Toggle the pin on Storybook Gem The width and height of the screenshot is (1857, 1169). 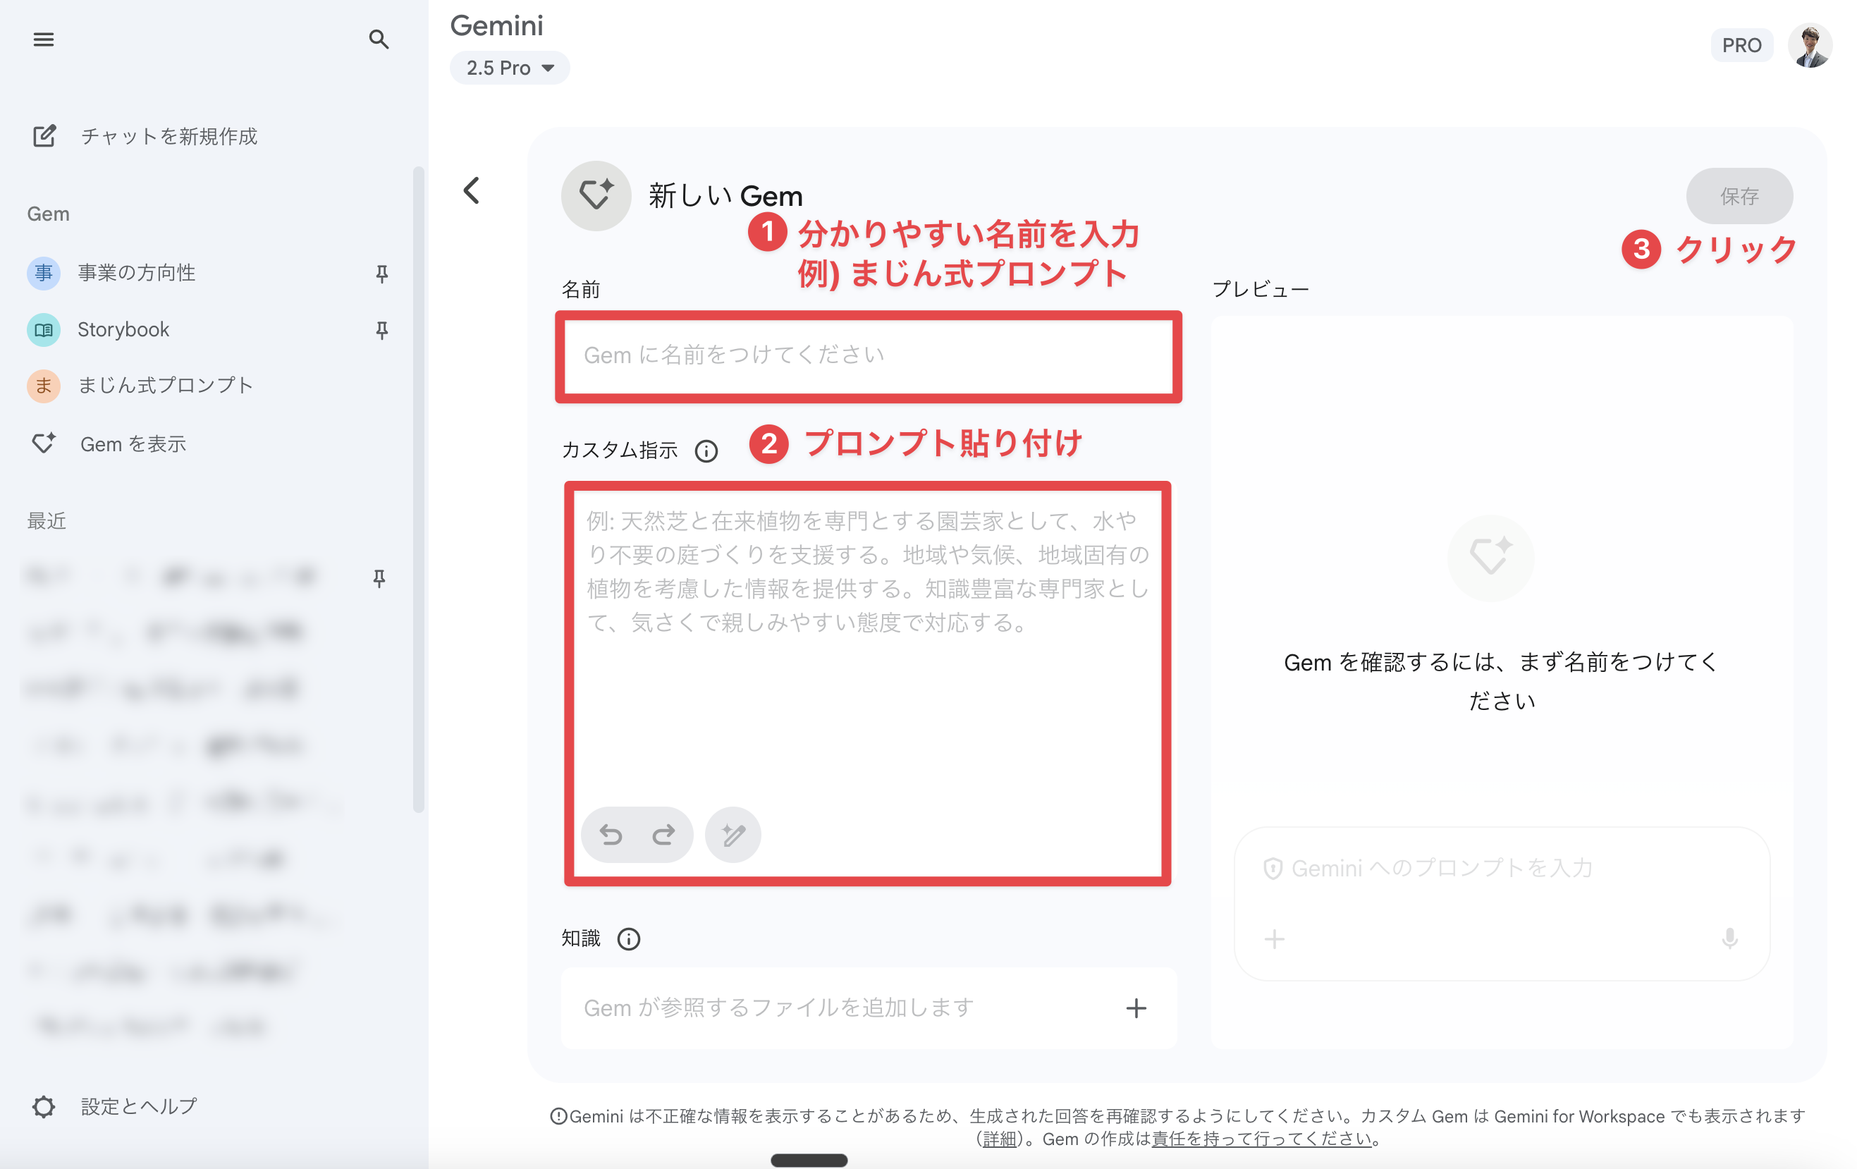pos(381,330)
